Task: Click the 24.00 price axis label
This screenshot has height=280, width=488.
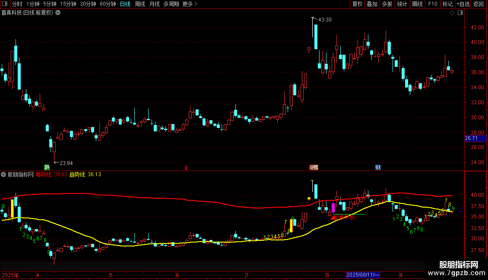Action: click(x=477, y=162)
